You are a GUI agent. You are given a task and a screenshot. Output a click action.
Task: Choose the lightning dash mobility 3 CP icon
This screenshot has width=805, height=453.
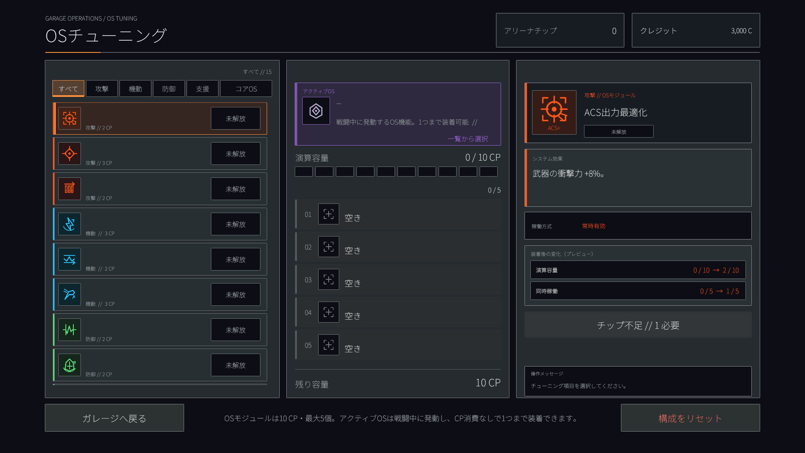70,224
